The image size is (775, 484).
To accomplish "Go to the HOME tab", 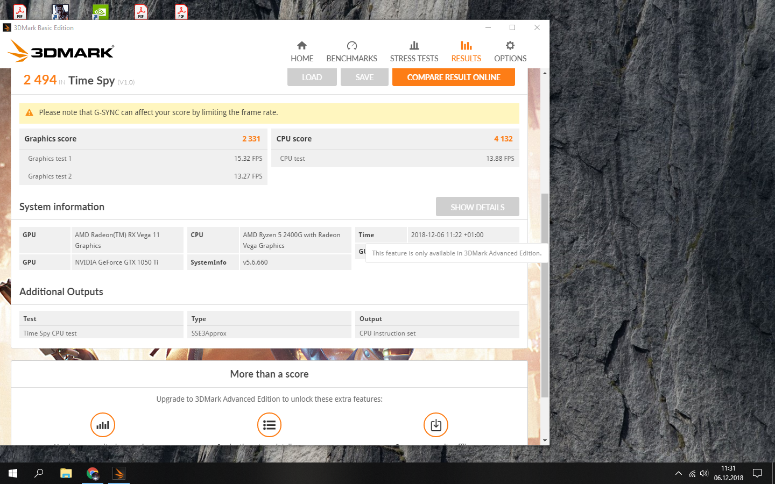I will [x=302, y=52].
